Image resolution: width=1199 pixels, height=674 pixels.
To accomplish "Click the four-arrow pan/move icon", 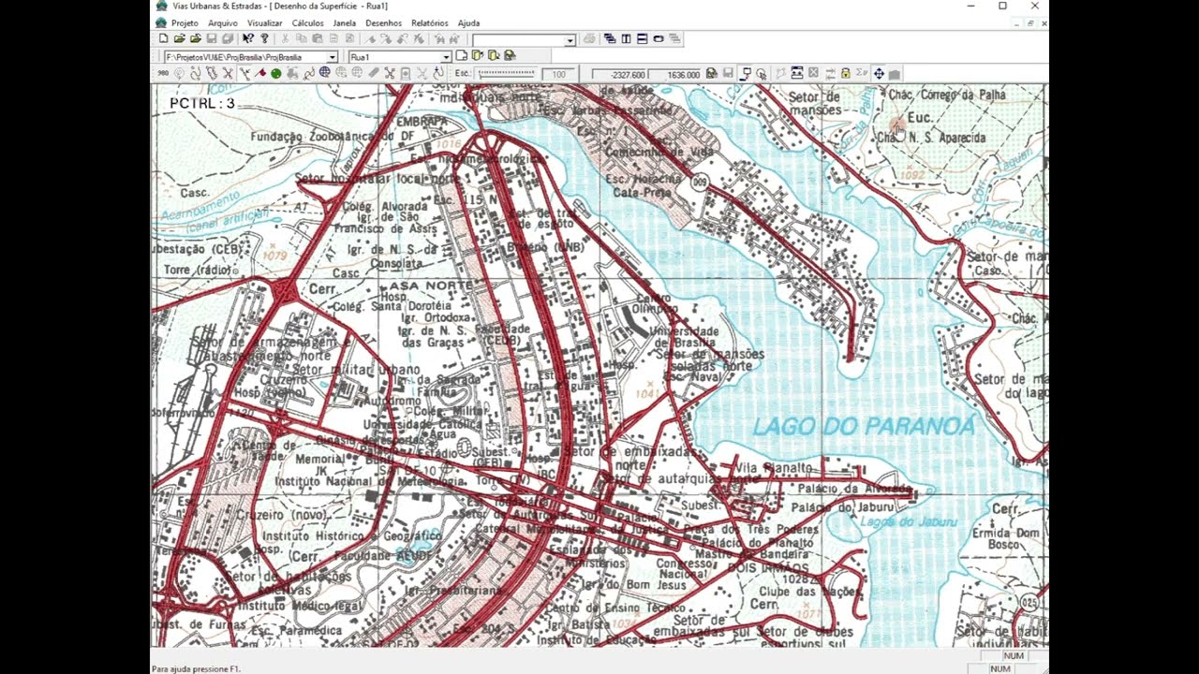I will [x=880, y=73].
